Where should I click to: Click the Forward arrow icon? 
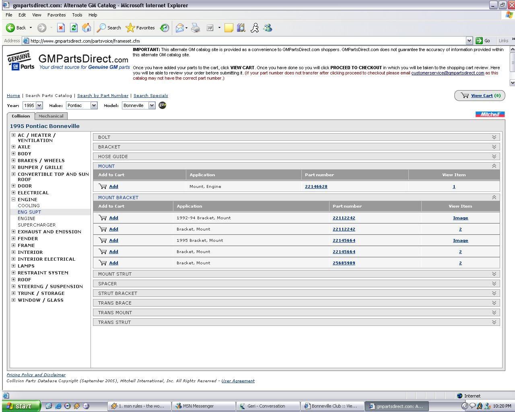click(42, 28)
